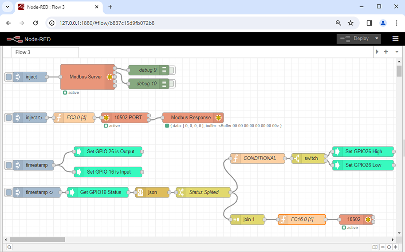Toggle the debug 10 node output button

click(x=172, y=84)
